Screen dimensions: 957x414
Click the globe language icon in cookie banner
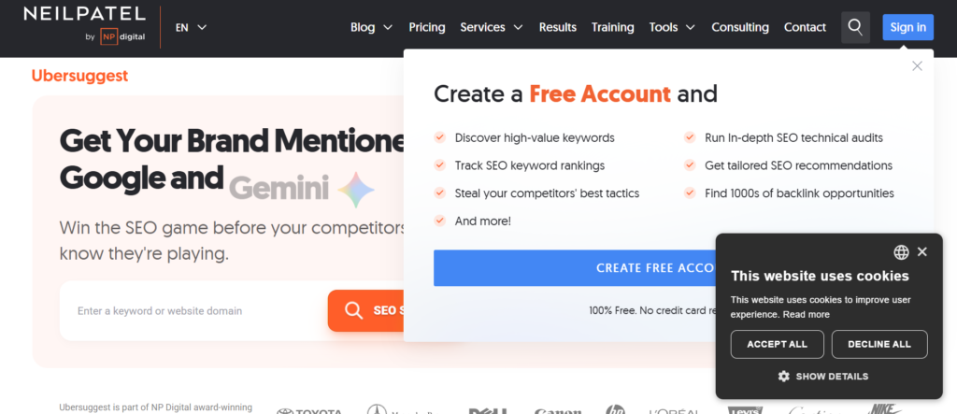click(901, 252)
